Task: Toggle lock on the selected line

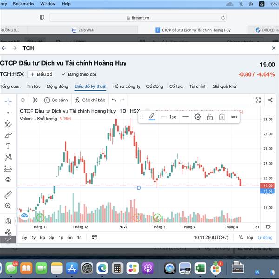Action: [210, 117]
